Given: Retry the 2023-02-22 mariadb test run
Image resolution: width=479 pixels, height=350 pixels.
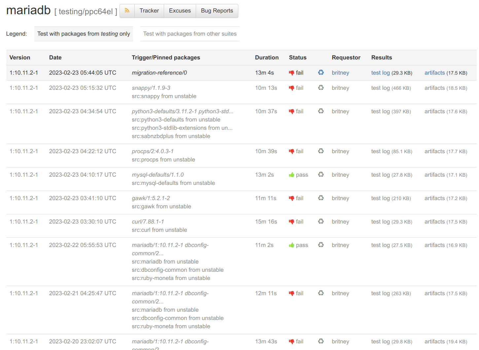Looking at the screenshot, I should point(321,245).
